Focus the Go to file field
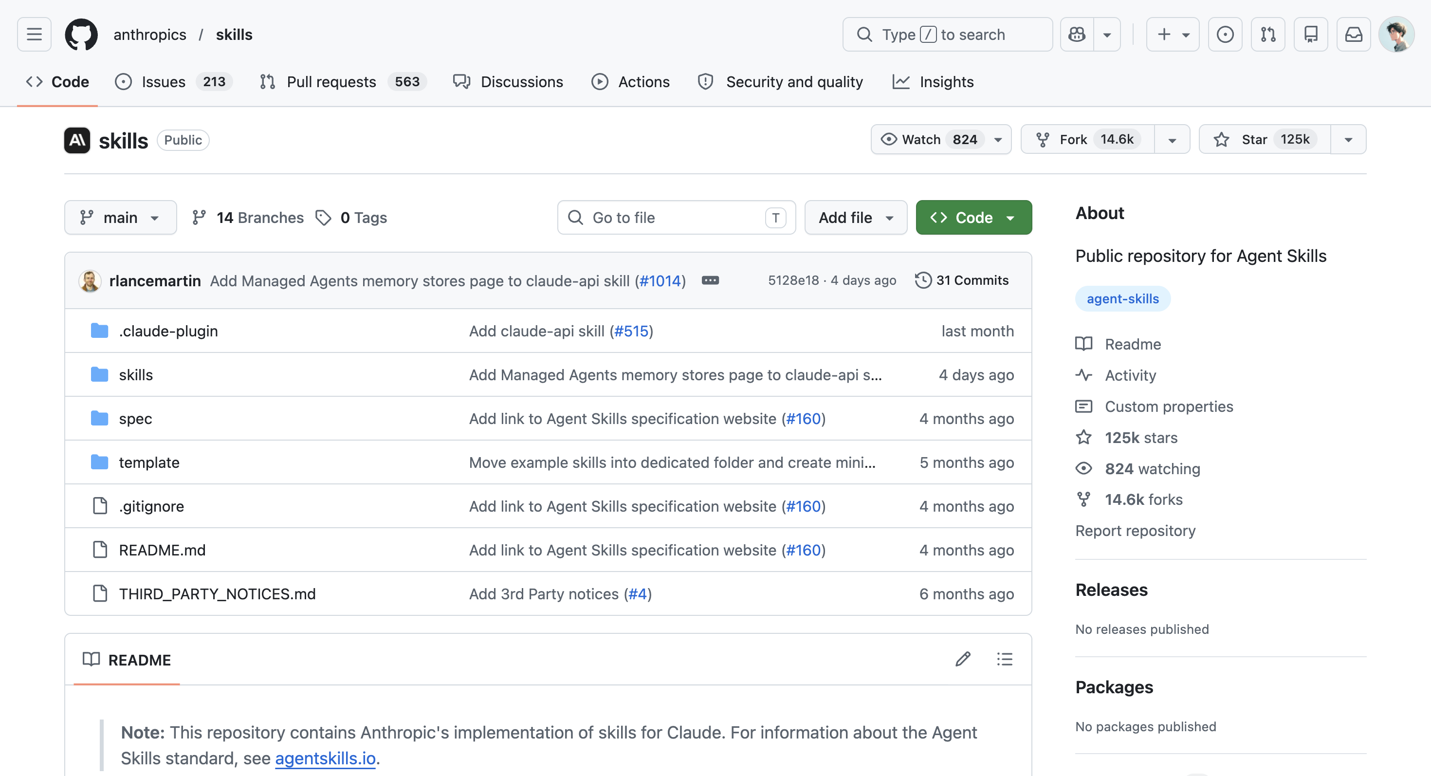 pos(676,217)
